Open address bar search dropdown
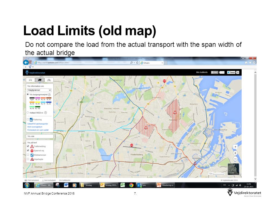 click(134, 63)
